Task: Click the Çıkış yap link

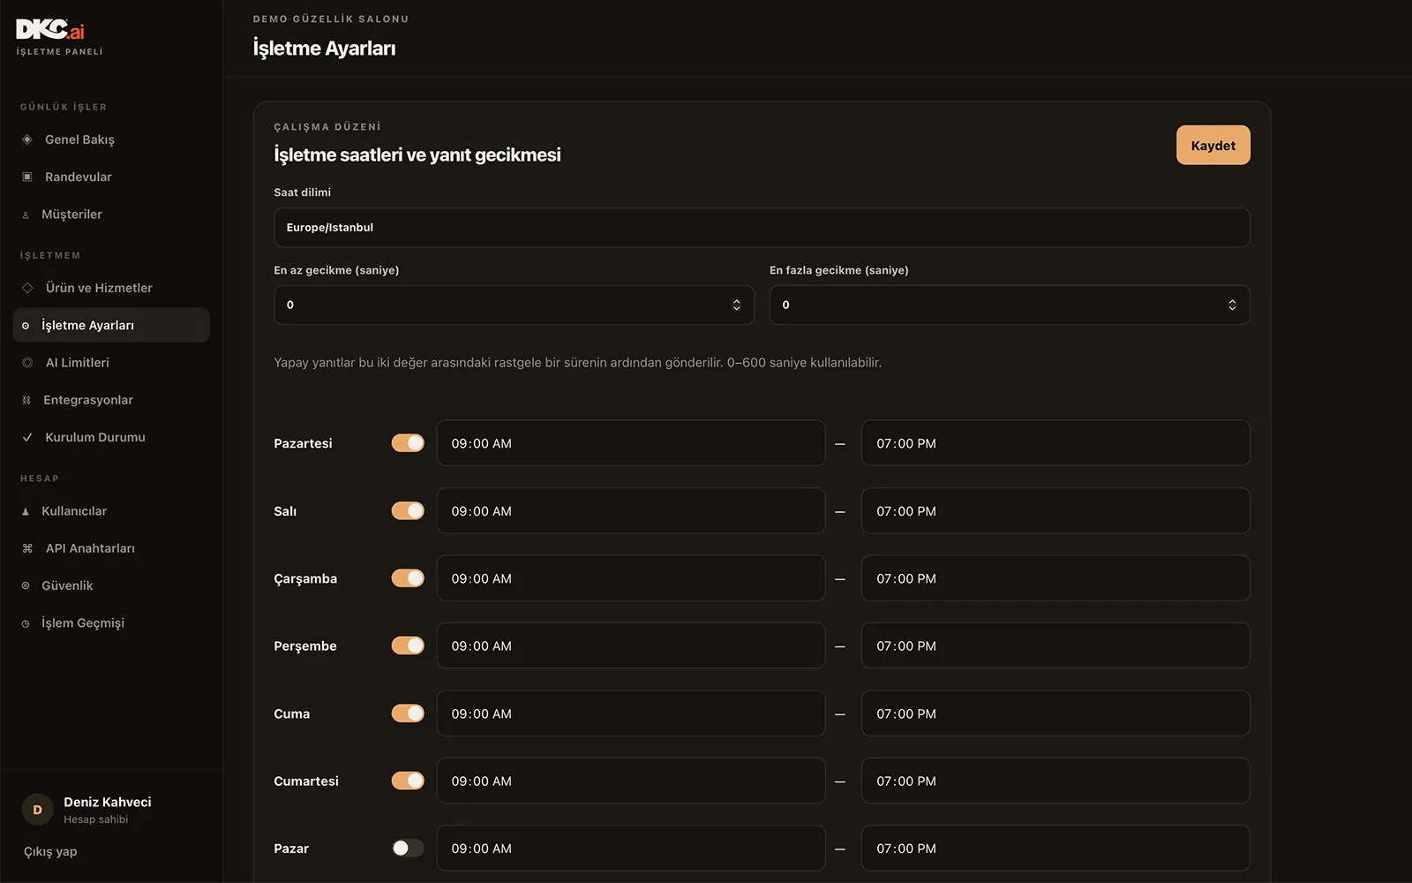Action: click(x=50, y=851)
